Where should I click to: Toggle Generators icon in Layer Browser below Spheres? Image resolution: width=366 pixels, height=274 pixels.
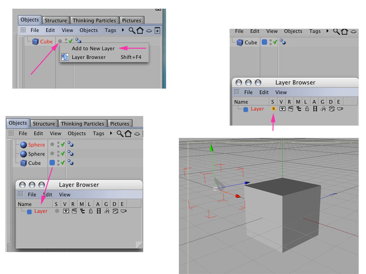click(x=107, y=211)
